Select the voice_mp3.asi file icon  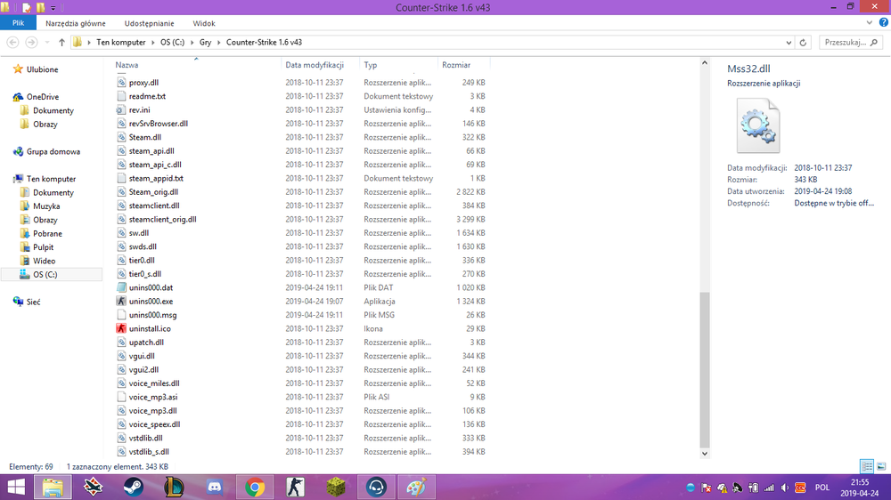(121, 397)
